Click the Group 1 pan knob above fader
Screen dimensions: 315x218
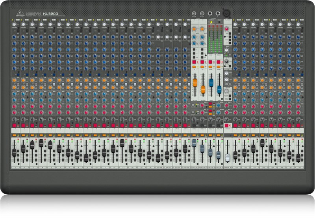[194, 120]
